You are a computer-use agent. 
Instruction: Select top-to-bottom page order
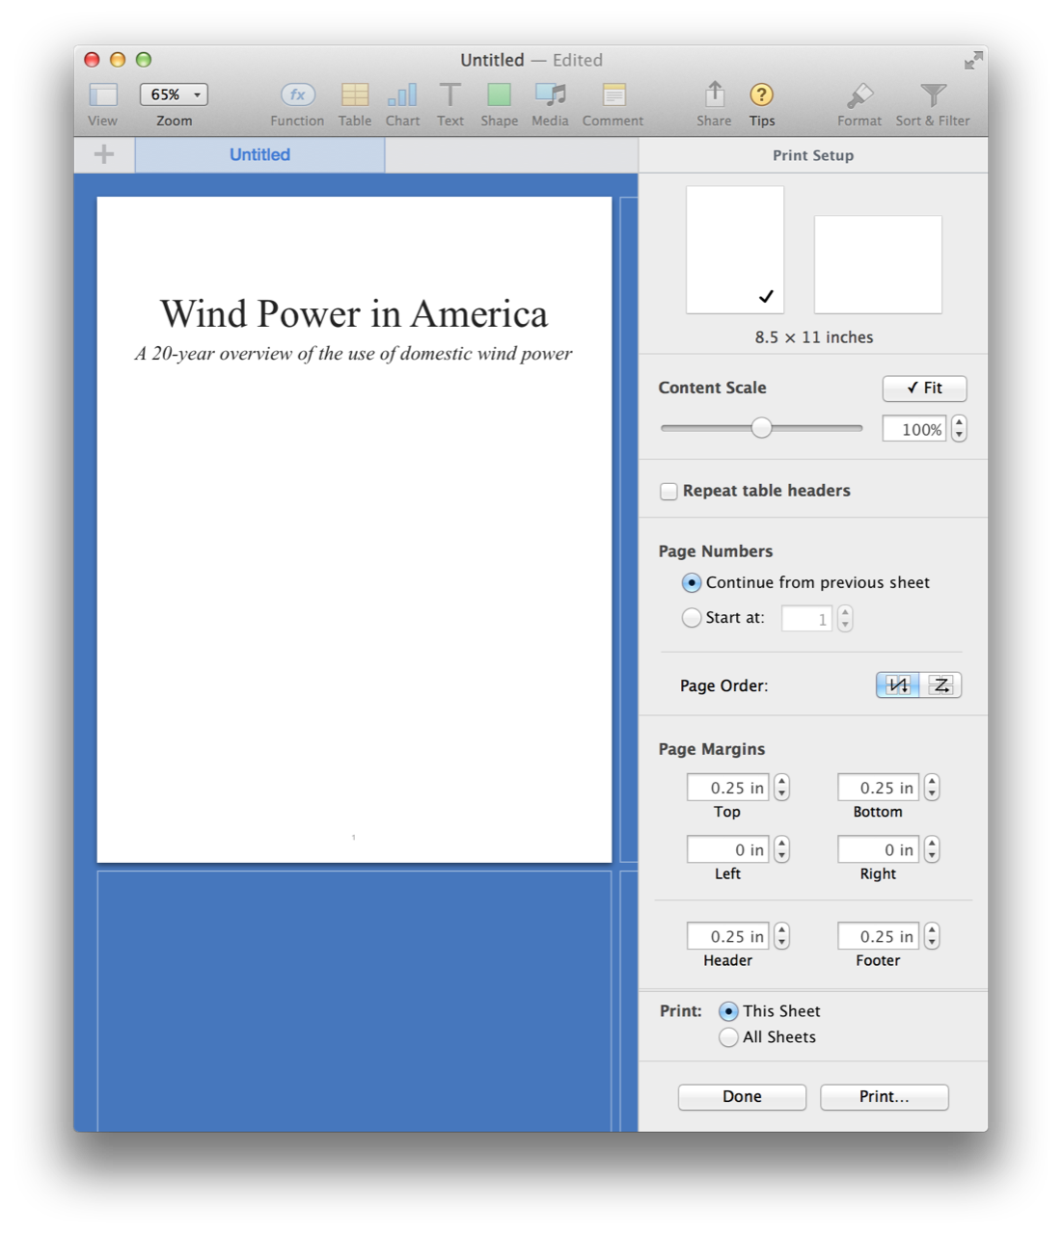(x=898, y=684)
